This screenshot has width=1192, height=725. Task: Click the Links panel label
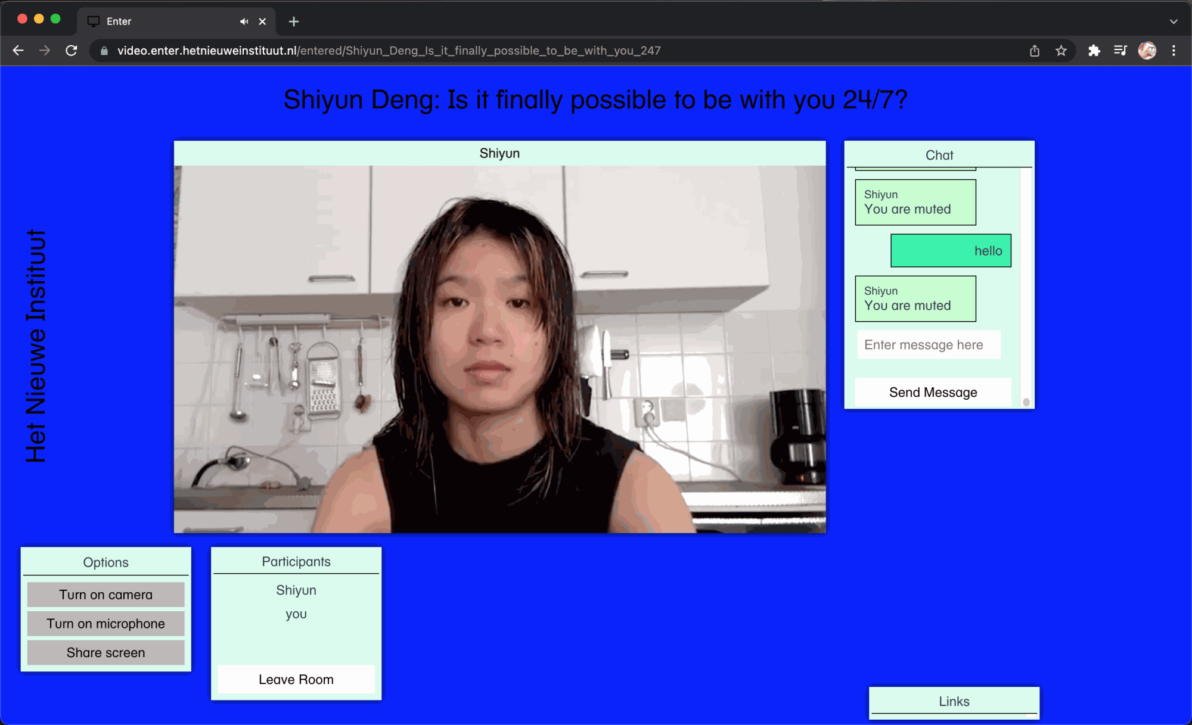click(954, 702)
